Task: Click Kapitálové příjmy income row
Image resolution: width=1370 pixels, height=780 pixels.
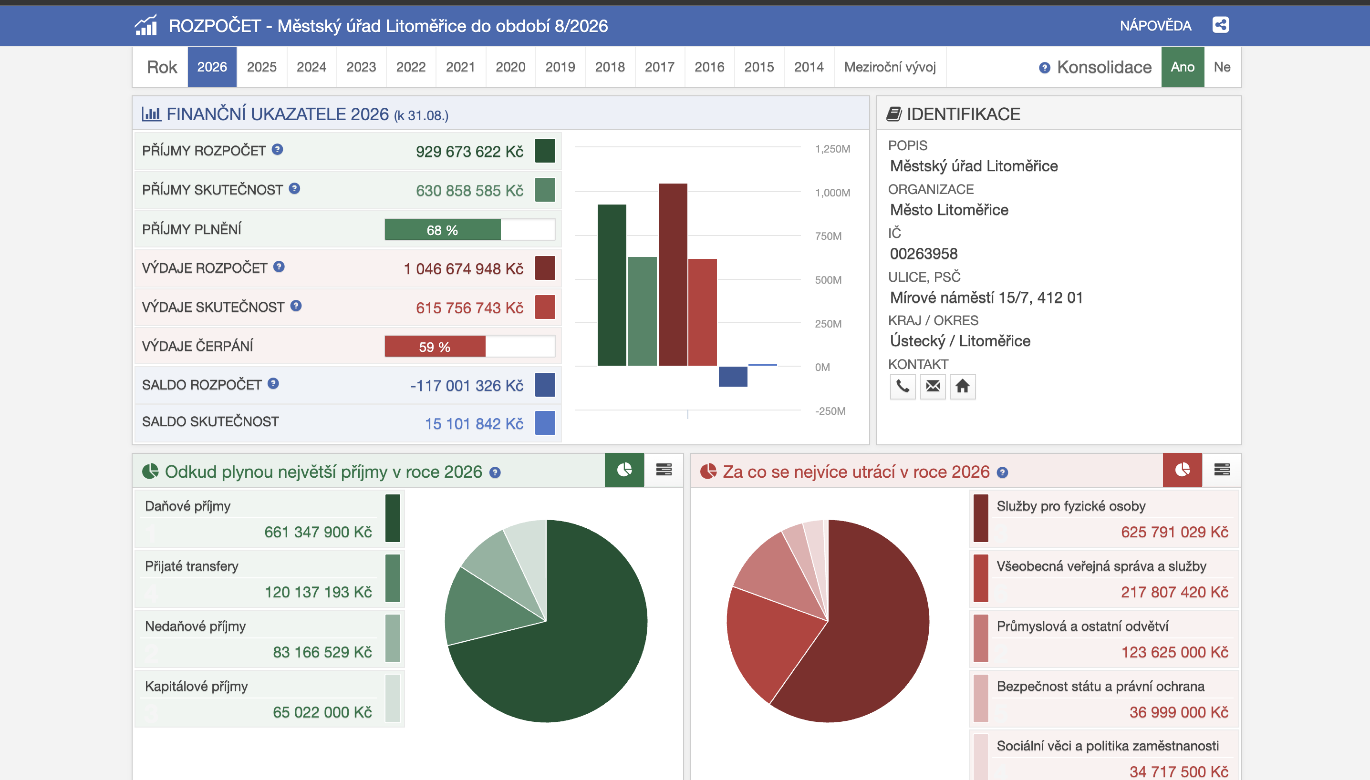Action: point(269,698)
